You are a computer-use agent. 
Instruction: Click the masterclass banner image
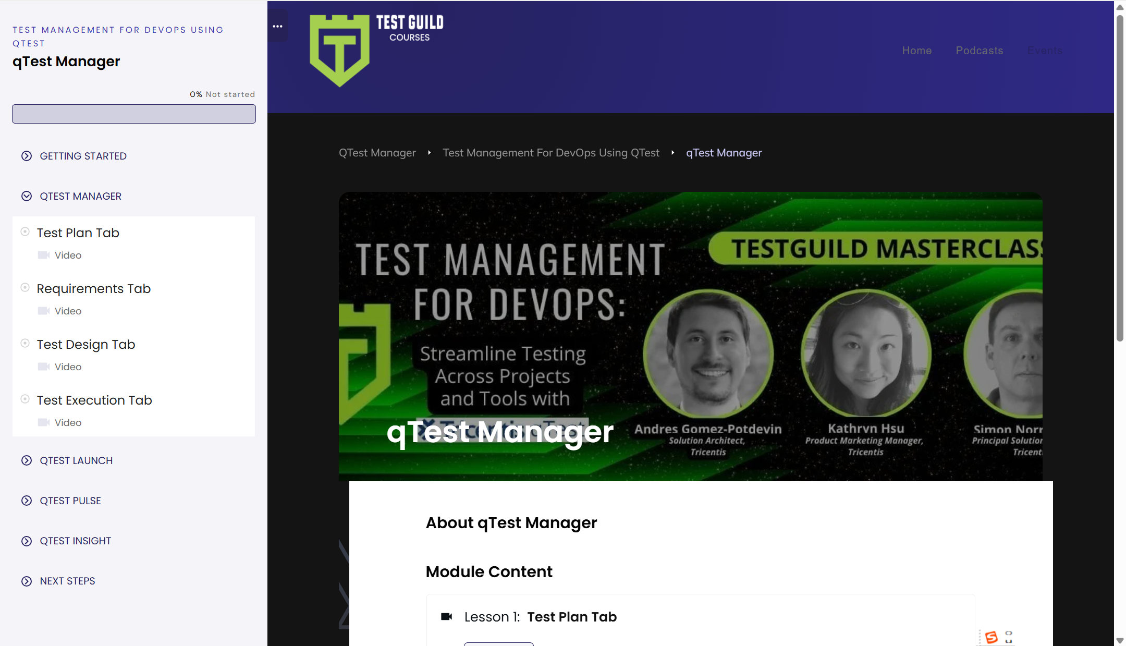point(691,336)
